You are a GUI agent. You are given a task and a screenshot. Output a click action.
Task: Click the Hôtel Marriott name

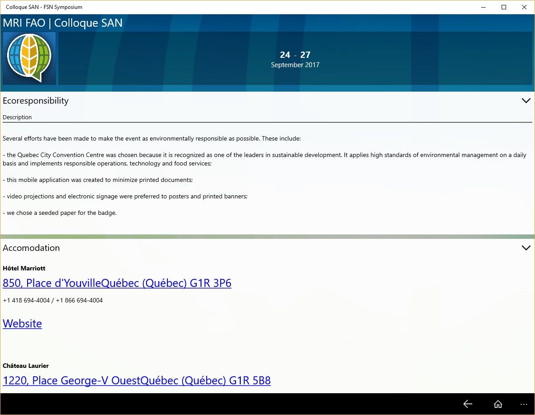[24, 268]
